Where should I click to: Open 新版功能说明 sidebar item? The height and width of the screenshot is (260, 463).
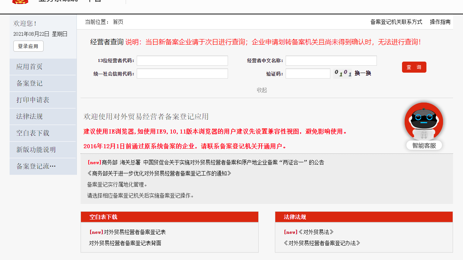coord(36,150)
